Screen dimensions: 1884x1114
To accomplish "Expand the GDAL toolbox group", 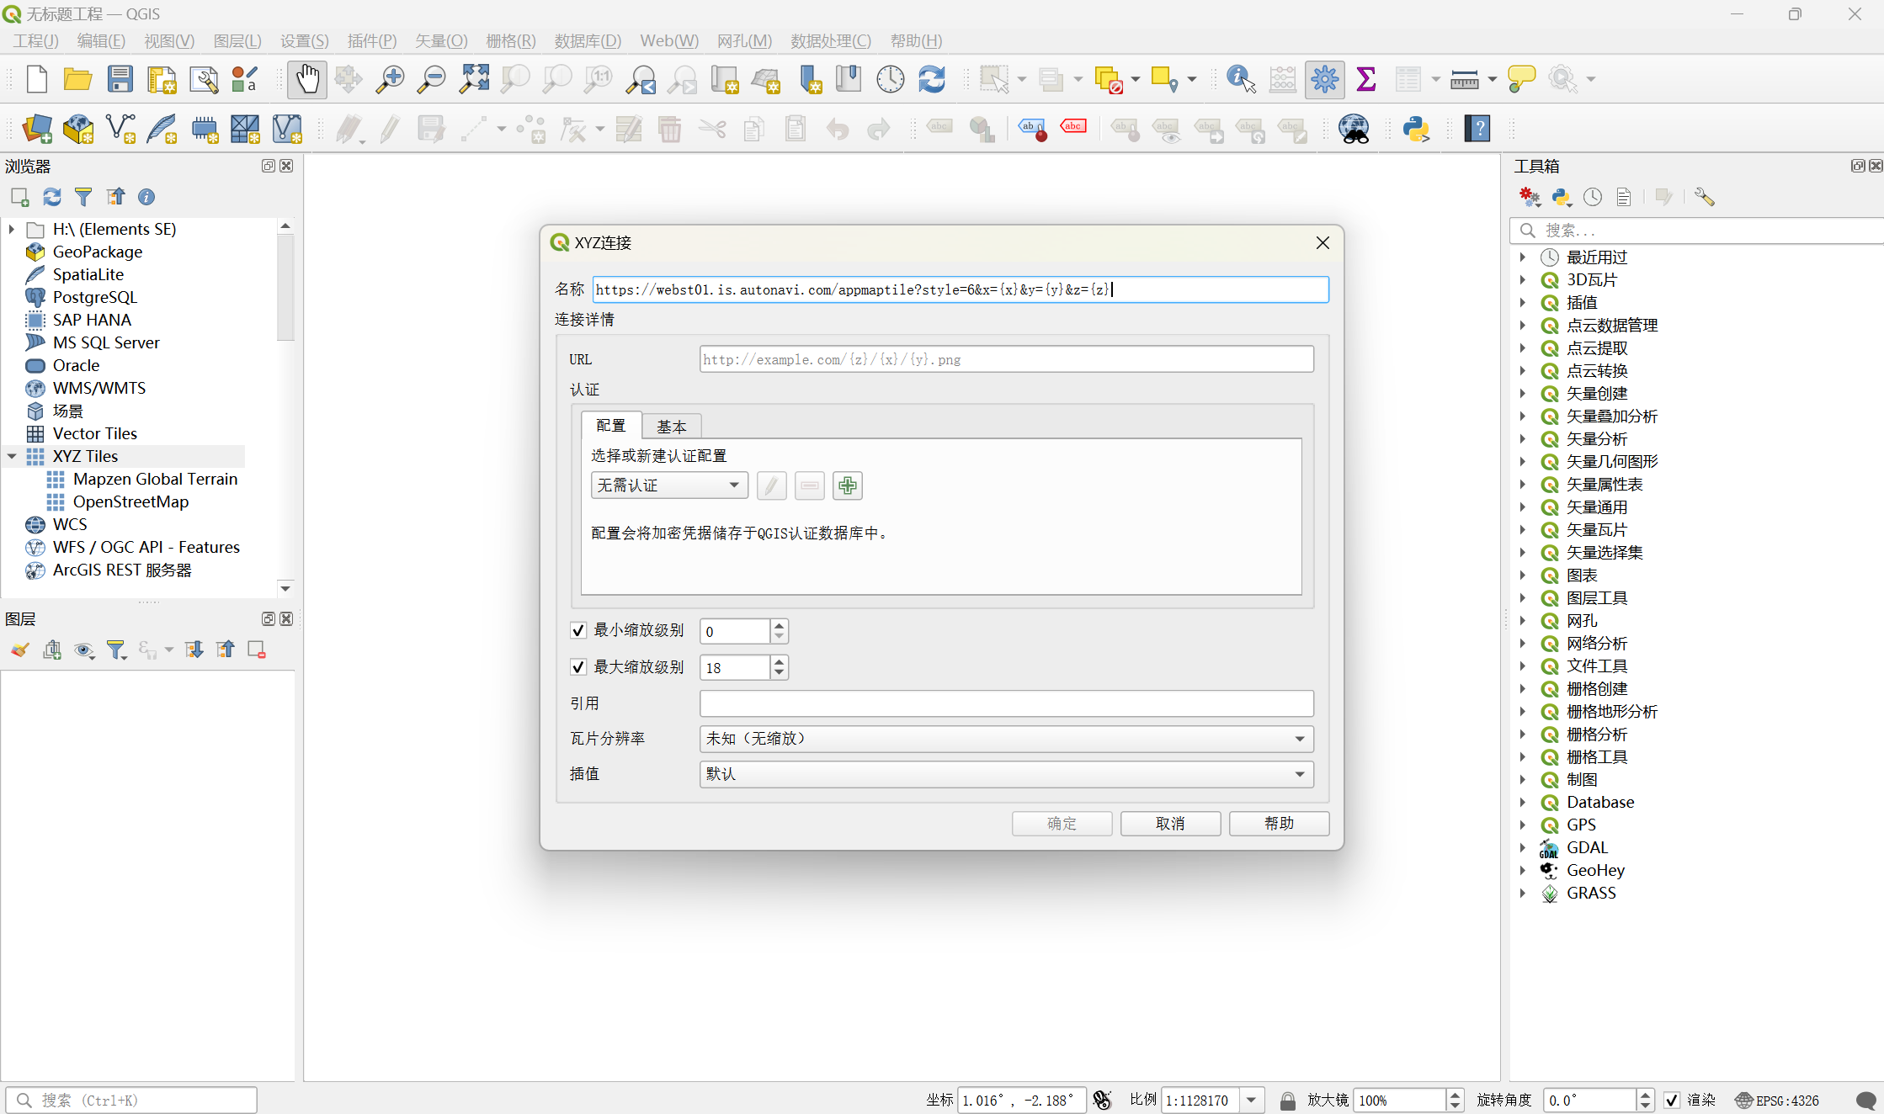I will (x=1523, y=847).
